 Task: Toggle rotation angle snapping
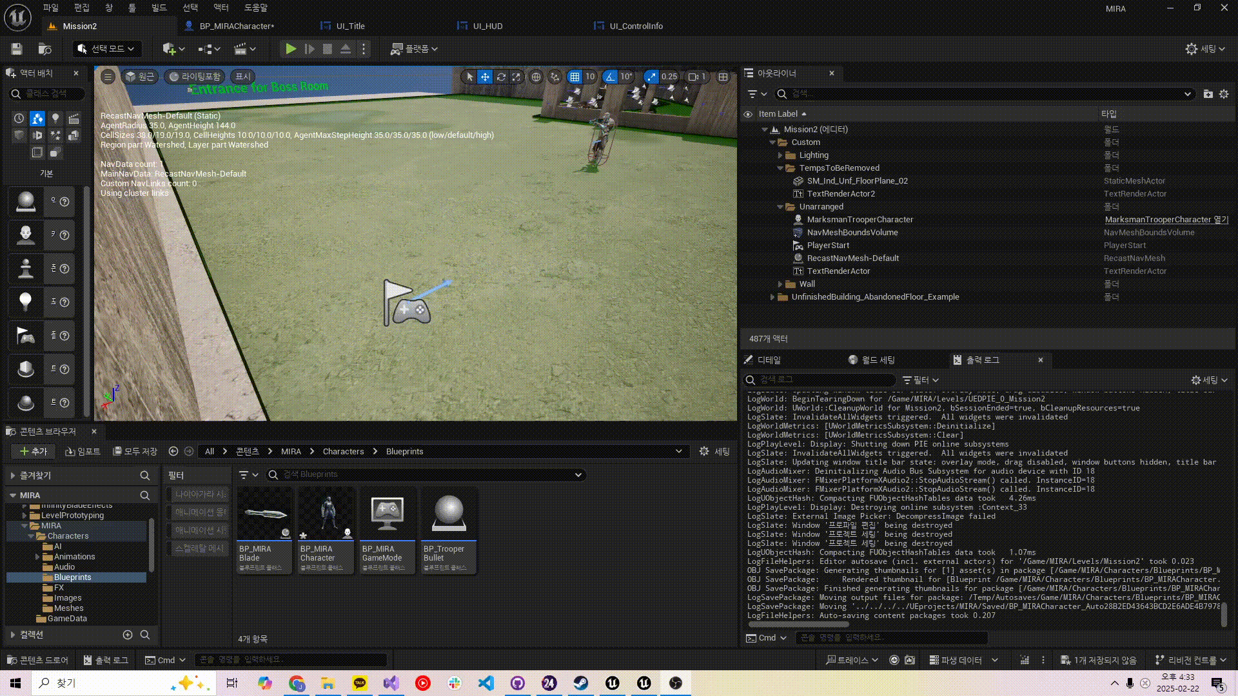click(x=610, y=77)
